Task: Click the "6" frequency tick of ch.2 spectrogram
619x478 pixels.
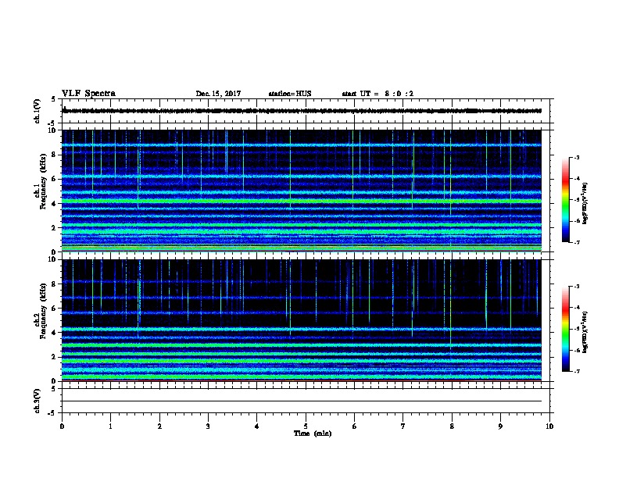Action: point(55,309)
